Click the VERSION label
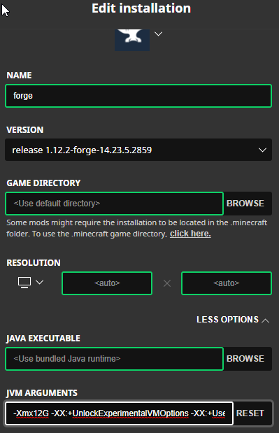279x433 pixels. (25, 130)
